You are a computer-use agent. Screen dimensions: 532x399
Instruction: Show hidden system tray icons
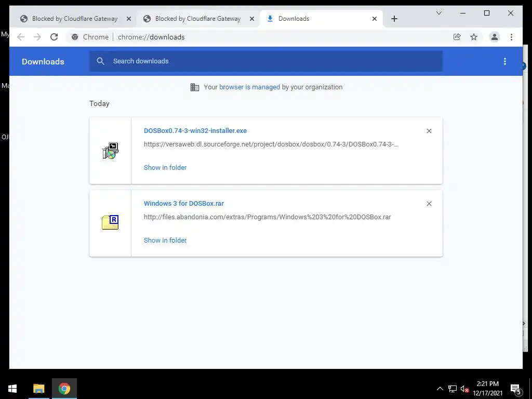pyautogui.click(x=440, y=389)
